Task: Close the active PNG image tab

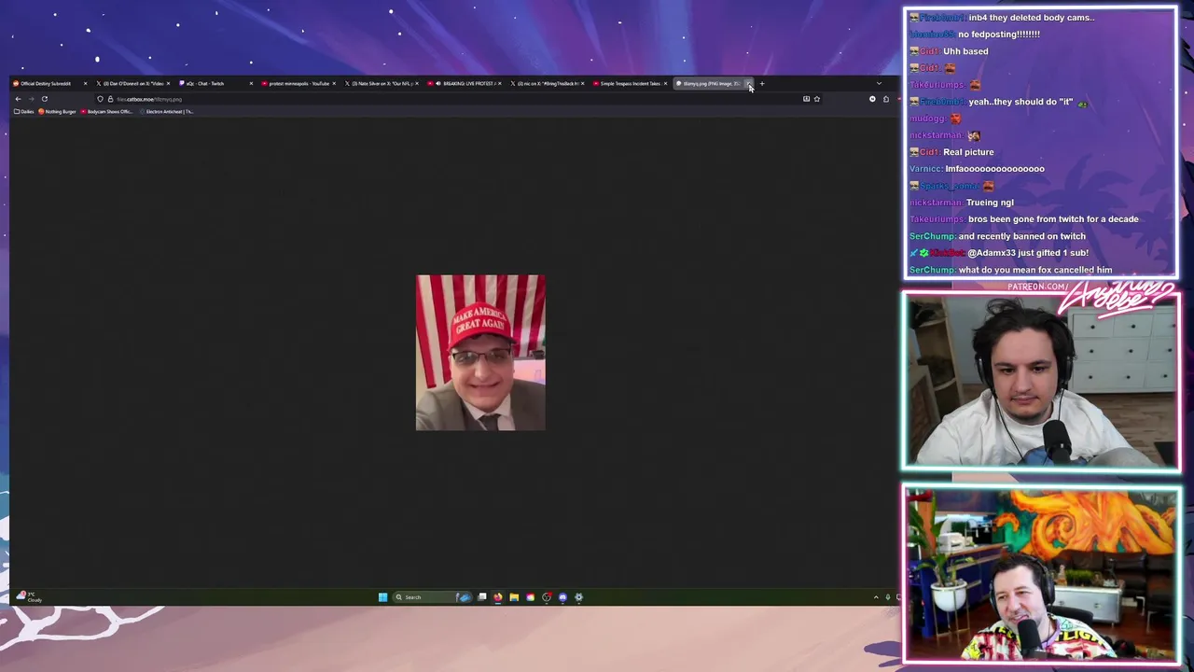Action: click(747, 84)
